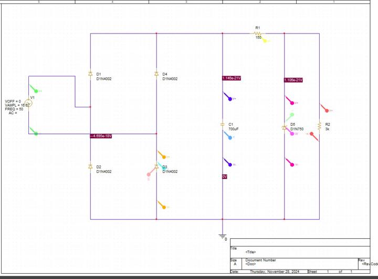Click the 0V bias voltage label
Image resolution: width=378 pixels, height=279 pixels.
[x=225, y=176]
